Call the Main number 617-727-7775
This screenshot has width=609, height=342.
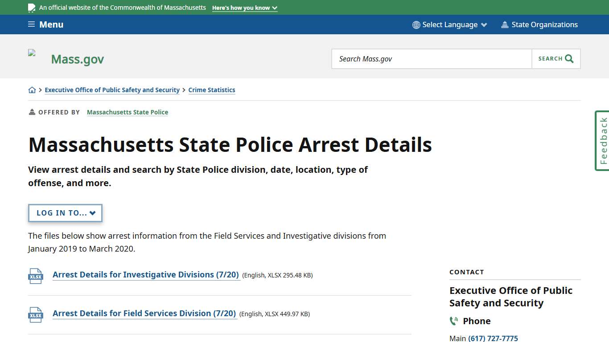(x=493, y=338)
